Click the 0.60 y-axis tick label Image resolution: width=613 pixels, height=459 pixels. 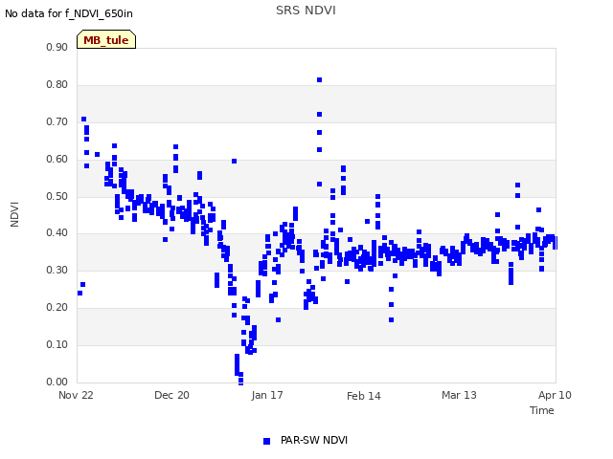coord(57,159)
